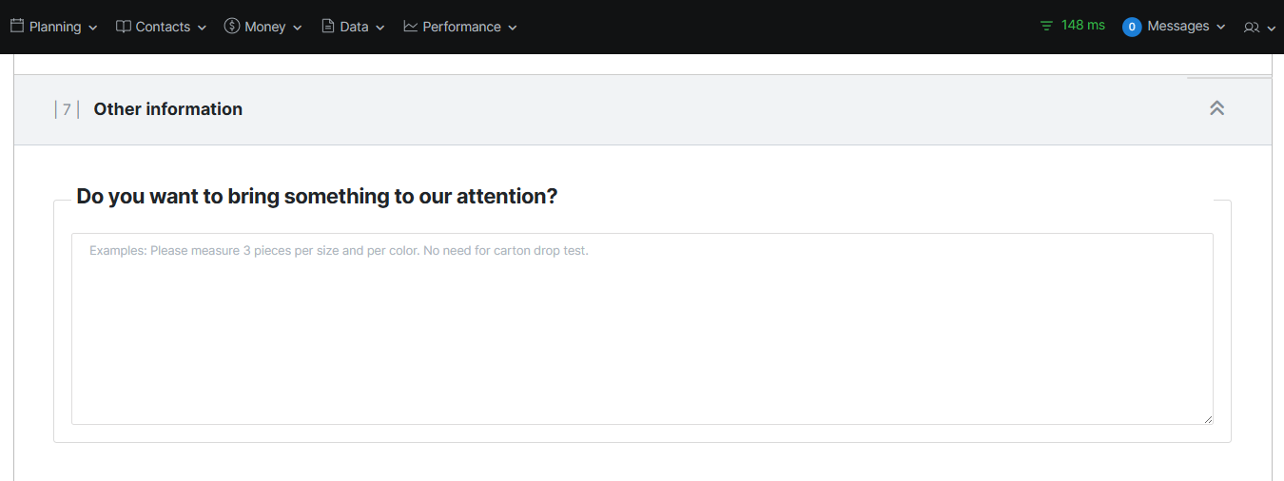Open the Contacts menu

(163, 27)
